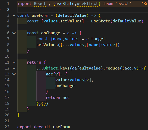Click '[name]' computed key on line 8
148x130 pixels.
coord(93,45)
